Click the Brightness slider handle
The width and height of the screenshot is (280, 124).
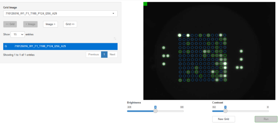[155, 111]
